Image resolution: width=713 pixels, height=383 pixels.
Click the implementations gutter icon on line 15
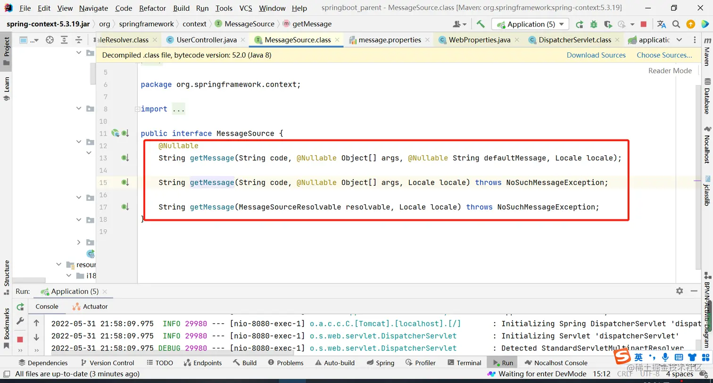[x=125, y=182]
